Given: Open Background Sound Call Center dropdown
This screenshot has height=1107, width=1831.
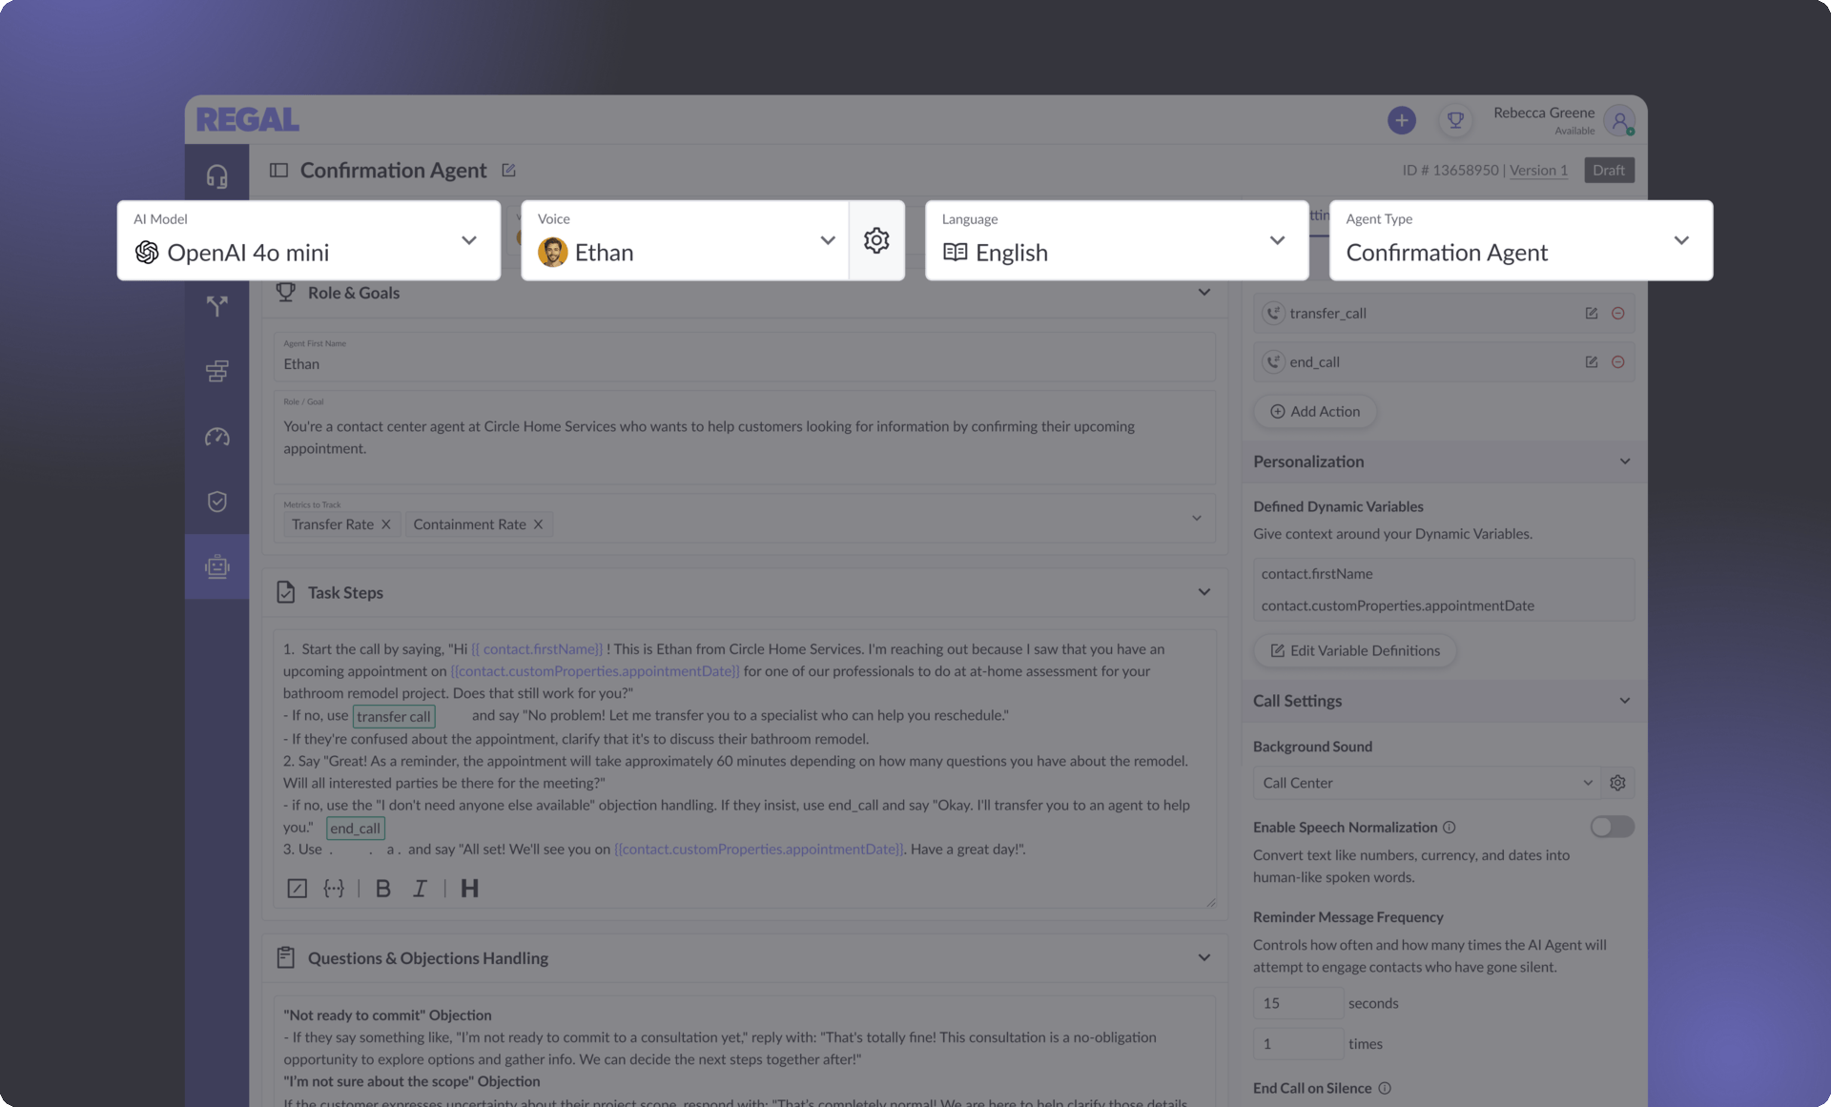Looking at the screenshot, I should tap(1427, 783).
